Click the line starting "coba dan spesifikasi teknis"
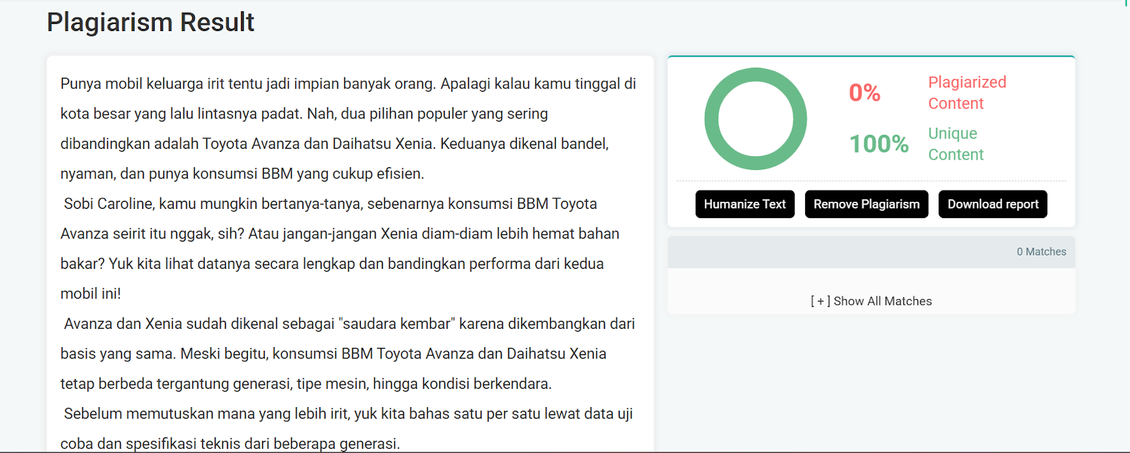The width and height of the screenshot is (1130, 453). click(230, 444)
